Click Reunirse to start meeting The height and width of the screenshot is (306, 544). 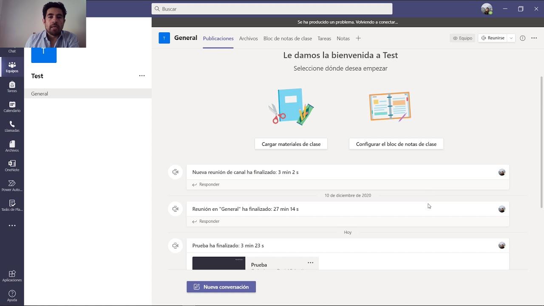pos(493,38)
